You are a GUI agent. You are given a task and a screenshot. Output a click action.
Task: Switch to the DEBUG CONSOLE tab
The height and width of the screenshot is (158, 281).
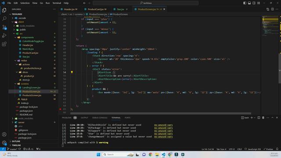point(100,118)
